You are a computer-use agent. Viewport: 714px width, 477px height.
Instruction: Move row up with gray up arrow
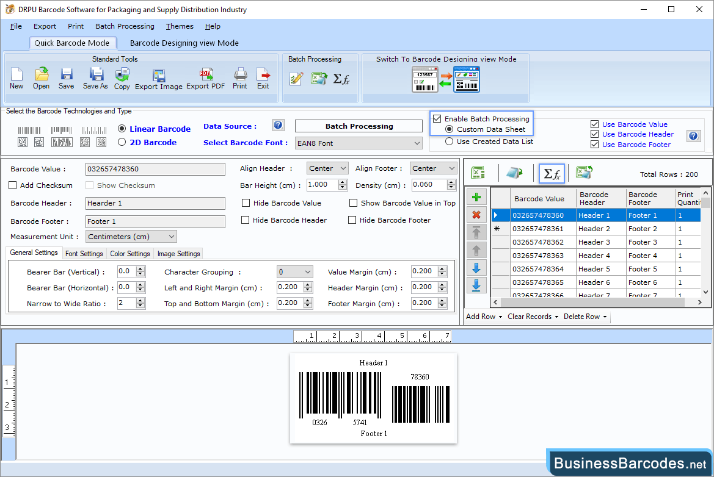coord(476,250)
